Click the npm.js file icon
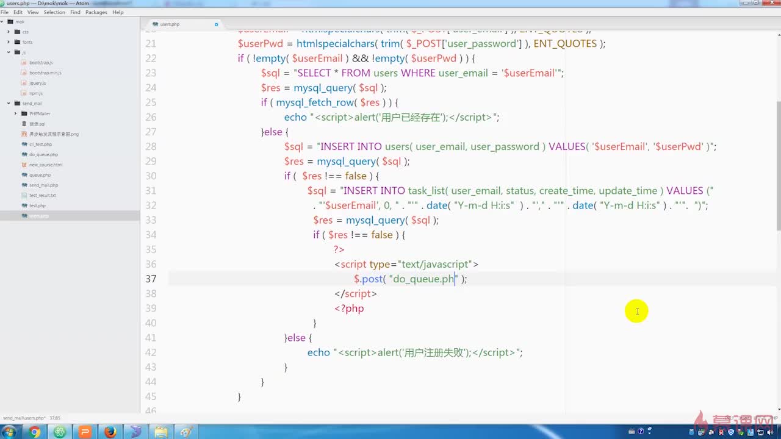The image size is (781, 439). pos(24,93)
